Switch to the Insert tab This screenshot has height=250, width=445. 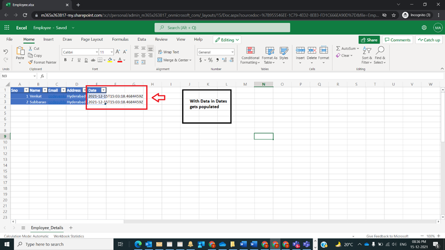[48, 39]
